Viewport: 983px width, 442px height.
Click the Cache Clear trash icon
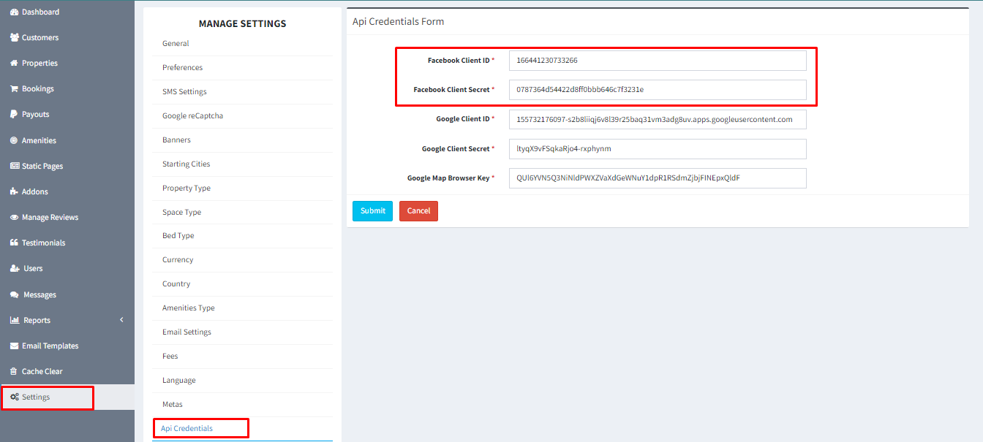(14, 372)
